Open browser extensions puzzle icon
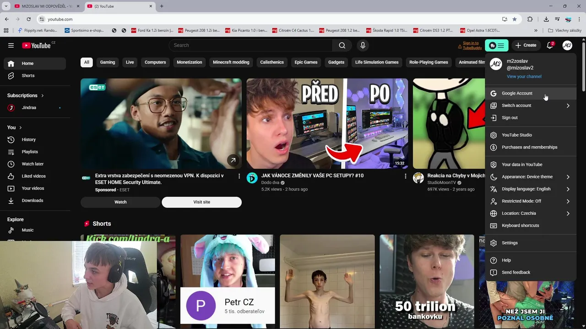586x329 pixels. pos(530,19)
